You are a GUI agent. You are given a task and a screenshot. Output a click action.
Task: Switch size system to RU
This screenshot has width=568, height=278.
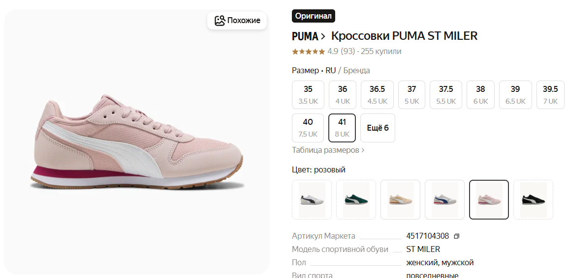click(331, 71)
